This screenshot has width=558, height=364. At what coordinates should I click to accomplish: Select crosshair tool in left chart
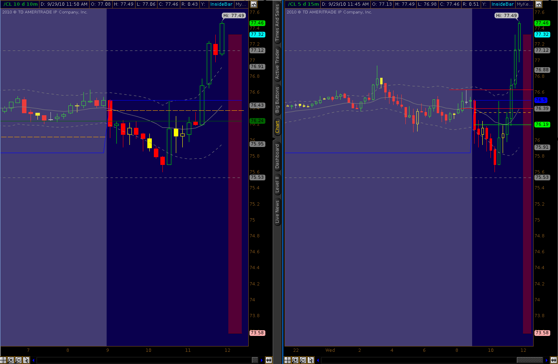pos(3,360)
